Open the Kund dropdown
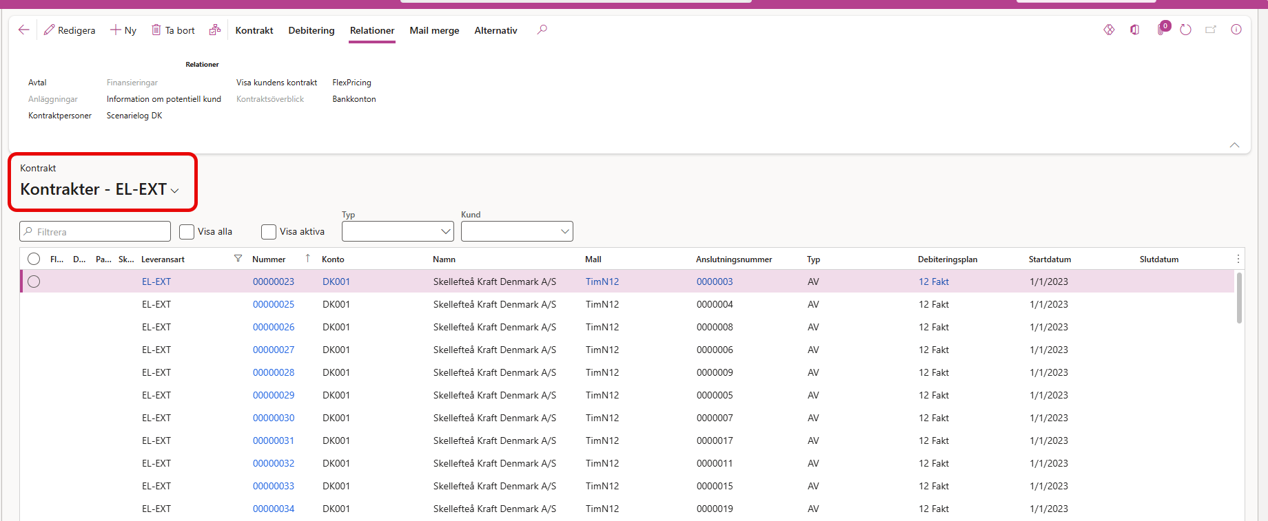 (x=517, y=231)
